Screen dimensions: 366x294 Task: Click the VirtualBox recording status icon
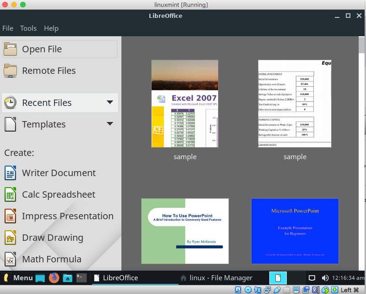[x=306, y=290]
